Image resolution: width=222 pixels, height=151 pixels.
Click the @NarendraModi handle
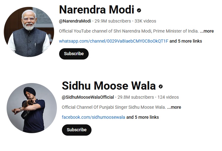coord(75,21)
